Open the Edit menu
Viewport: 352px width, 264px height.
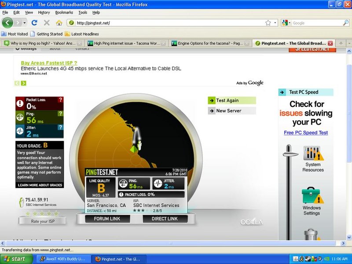16,13
